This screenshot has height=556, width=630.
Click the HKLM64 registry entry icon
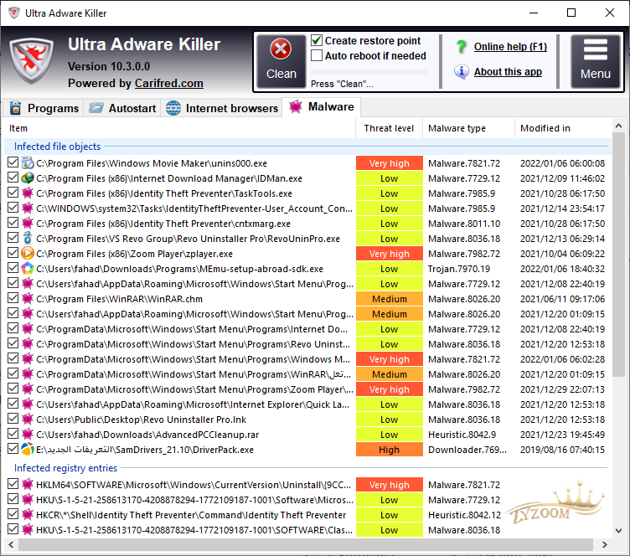click(x=28, y=485)
